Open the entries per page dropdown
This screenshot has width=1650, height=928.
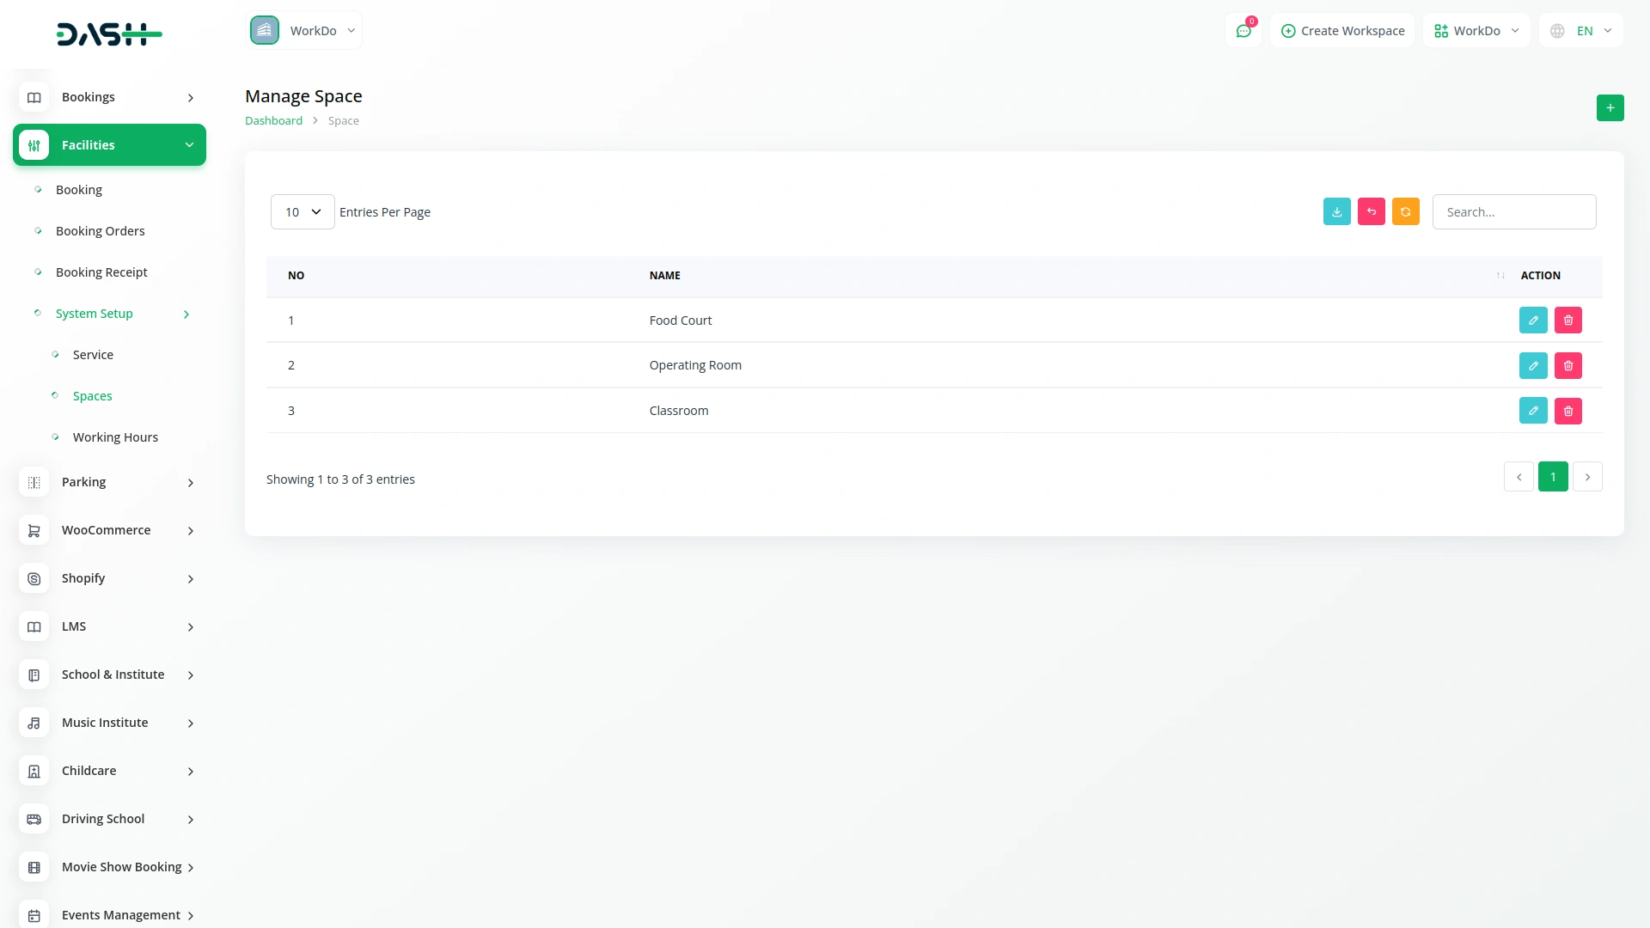tap(302, 212)
